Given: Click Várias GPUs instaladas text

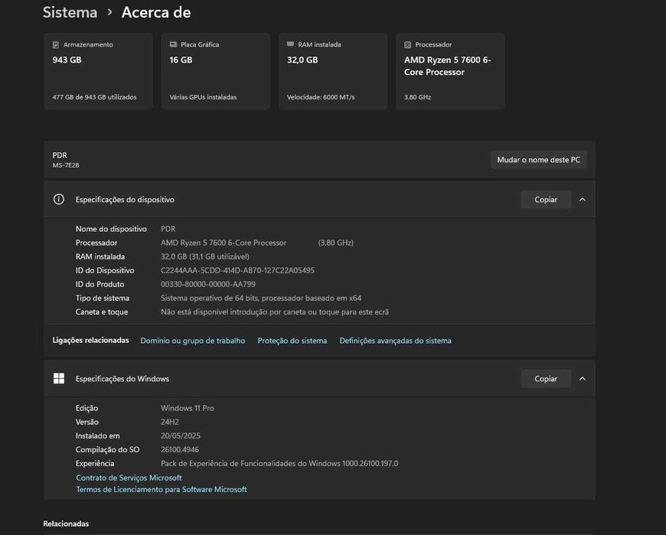Looking at the screenshot, I should tap(203, 97).
